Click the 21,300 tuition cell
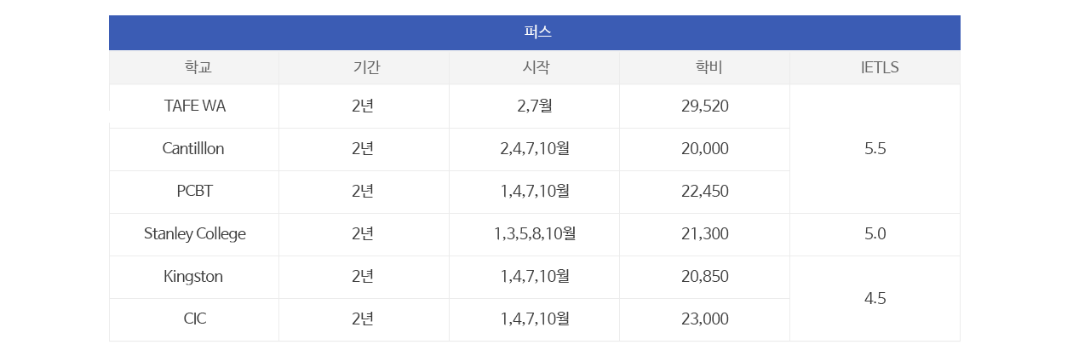Viewport: 1073px width, 356px height. [705, 234]
